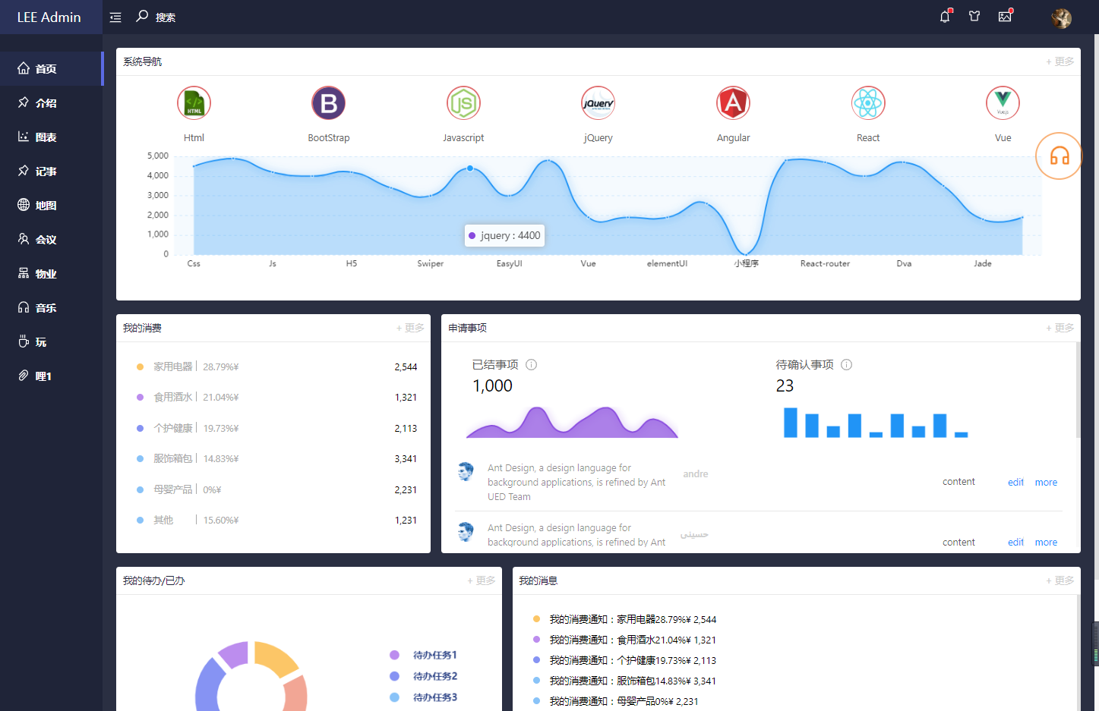Click info icon next to 已结事项
Screen dimensions: 1099x711
click(x=532, y=365)
